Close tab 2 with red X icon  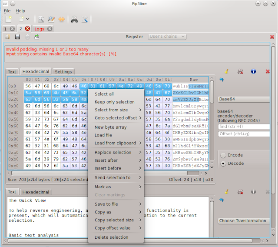pos(27,28)
